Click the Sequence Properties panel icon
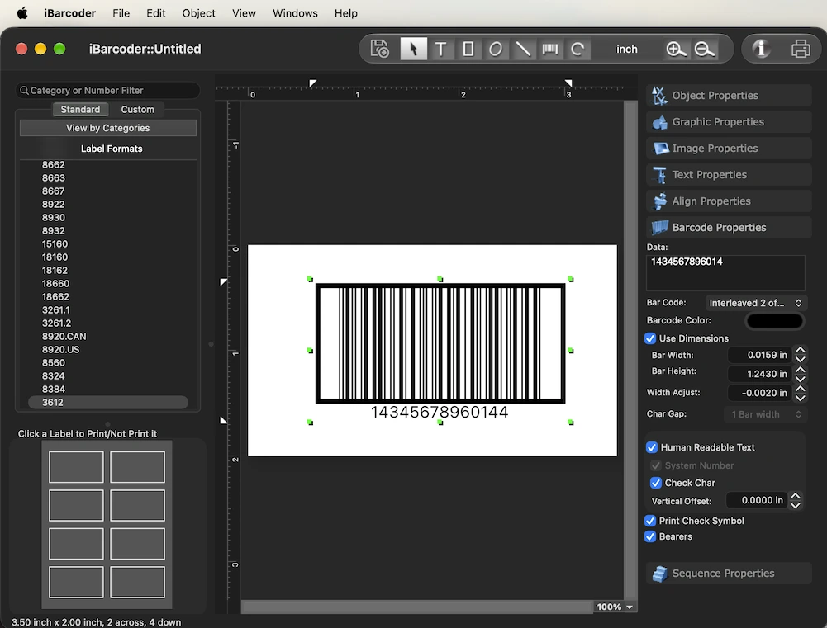This screenshot has width=827, height=628. [660, 574]
